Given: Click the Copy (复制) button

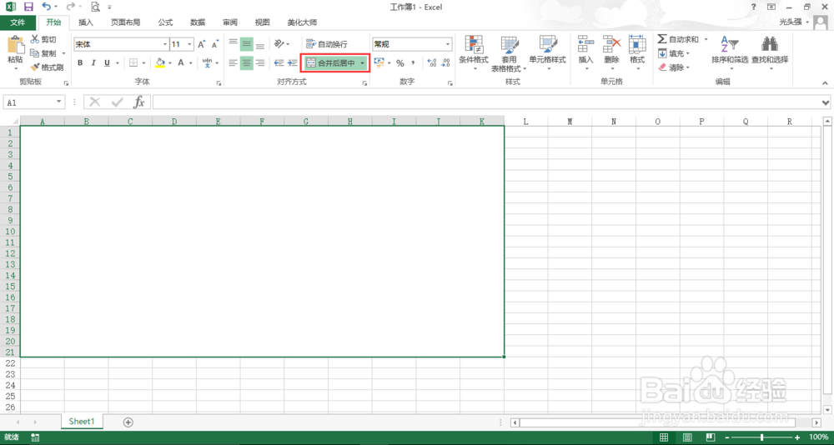Looking at the screenshot, I should click(x=43, y=53).
